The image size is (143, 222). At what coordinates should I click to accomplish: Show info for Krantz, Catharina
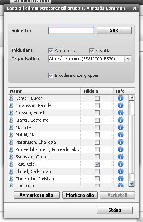(x=121, y=120)
